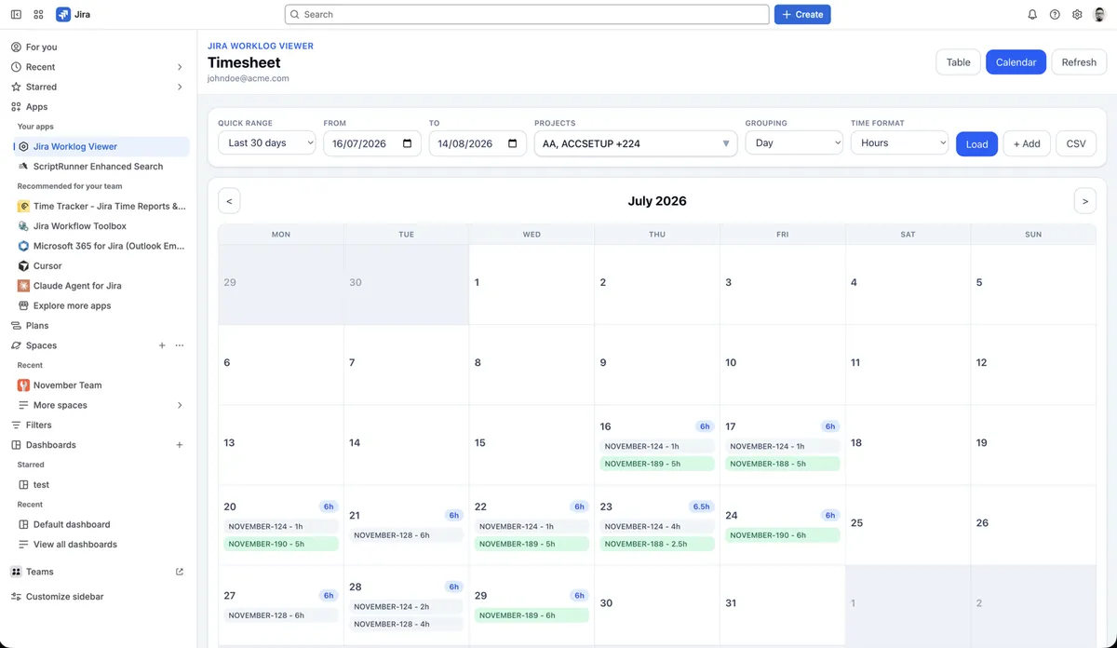Open the Projects selector dropdown

(x=636, y=143)
